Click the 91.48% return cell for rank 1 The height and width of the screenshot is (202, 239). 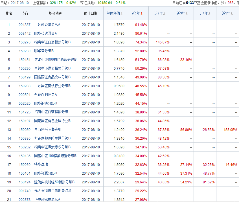point(141,25)
